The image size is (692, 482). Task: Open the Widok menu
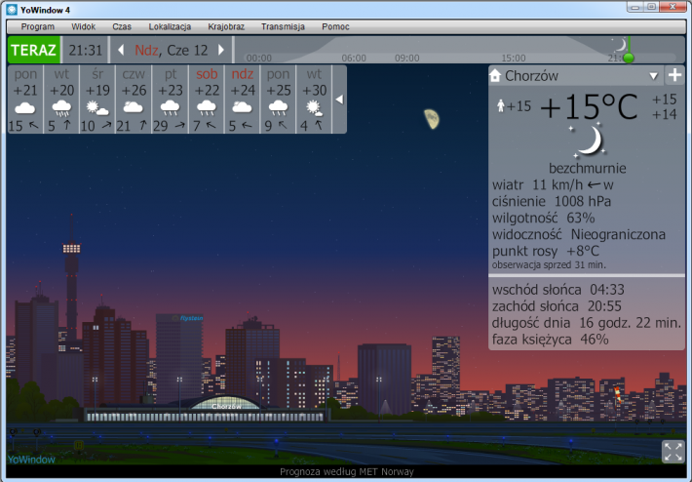point(84,27)
